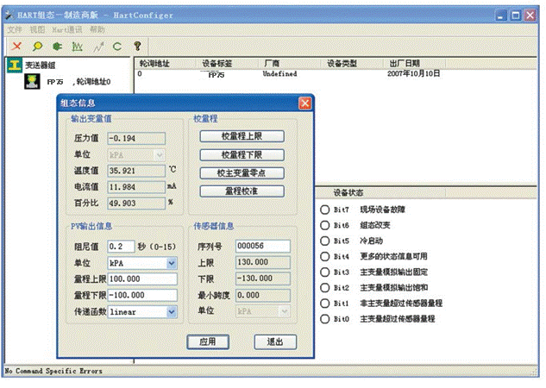
Task: Click the magnifier search device toolbar icon
Action: pos(39,45)
